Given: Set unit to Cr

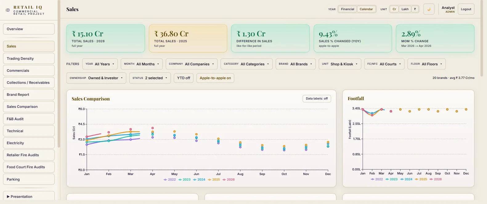Looking at the screenshot, I should [394, 9].
